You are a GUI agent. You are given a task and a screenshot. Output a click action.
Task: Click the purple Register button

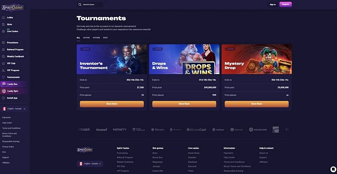click(286, 4)
